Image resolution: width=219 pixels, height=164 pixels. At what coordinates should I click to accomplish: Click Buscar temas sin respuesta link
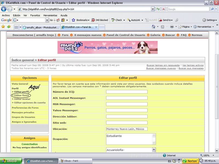coord(163,65)
